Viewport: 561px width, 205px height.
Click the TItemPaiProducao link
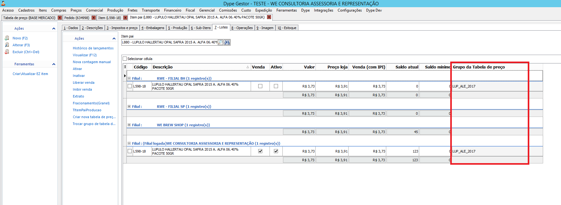87,110
